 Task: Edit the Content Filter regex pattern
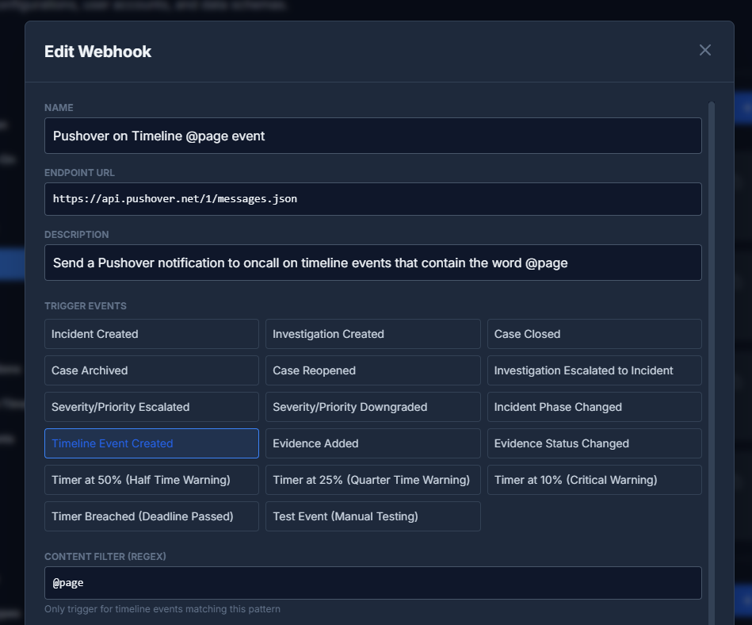tap(372, 582)
